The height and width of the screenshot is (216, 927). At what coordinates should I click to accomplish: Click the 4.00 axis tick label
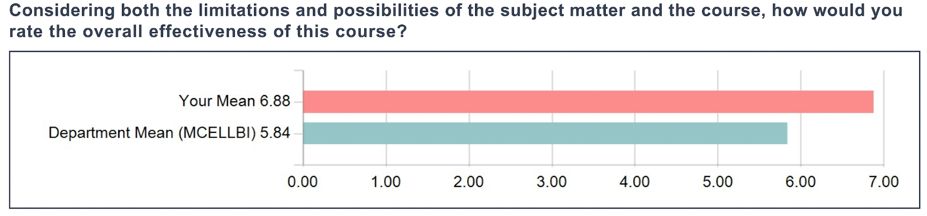635,182
